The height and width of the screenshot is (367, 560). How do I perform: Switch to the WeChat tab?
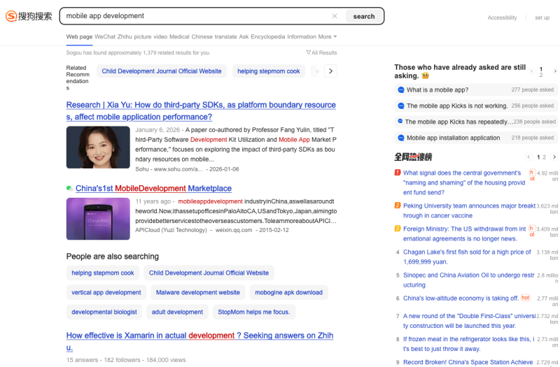point(105,37)
